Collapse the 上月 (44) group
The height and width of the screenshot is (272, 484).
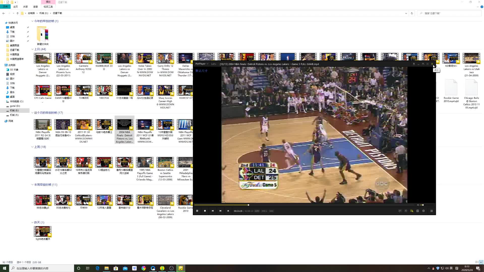(32, 49)
